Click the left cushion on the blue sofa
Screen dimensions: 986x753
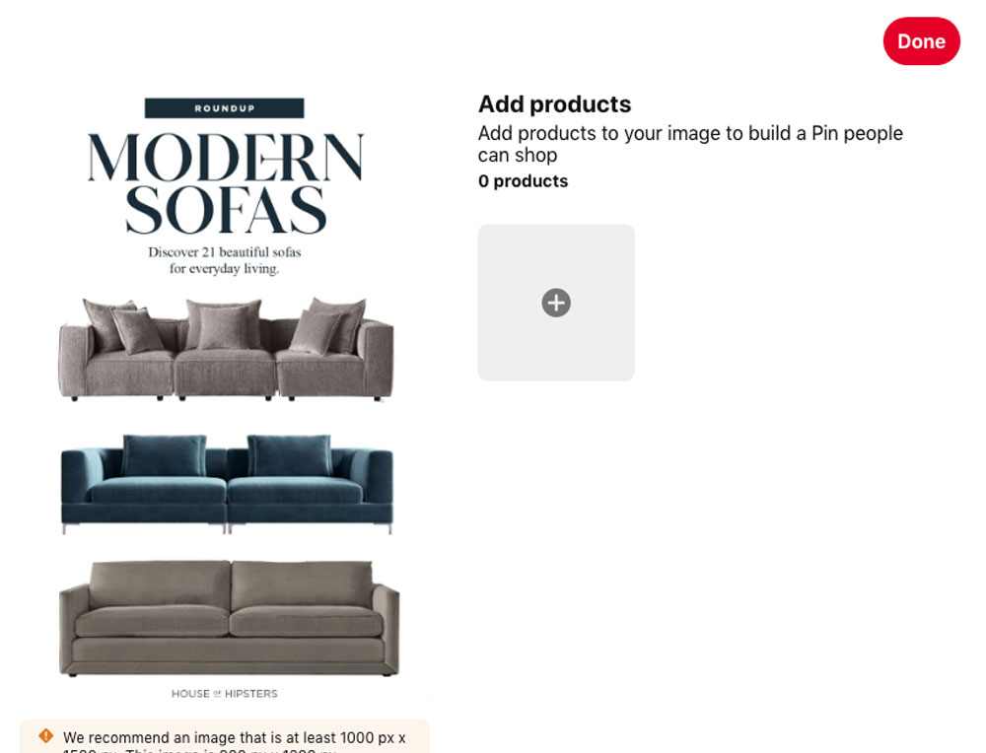pos(164,455)
